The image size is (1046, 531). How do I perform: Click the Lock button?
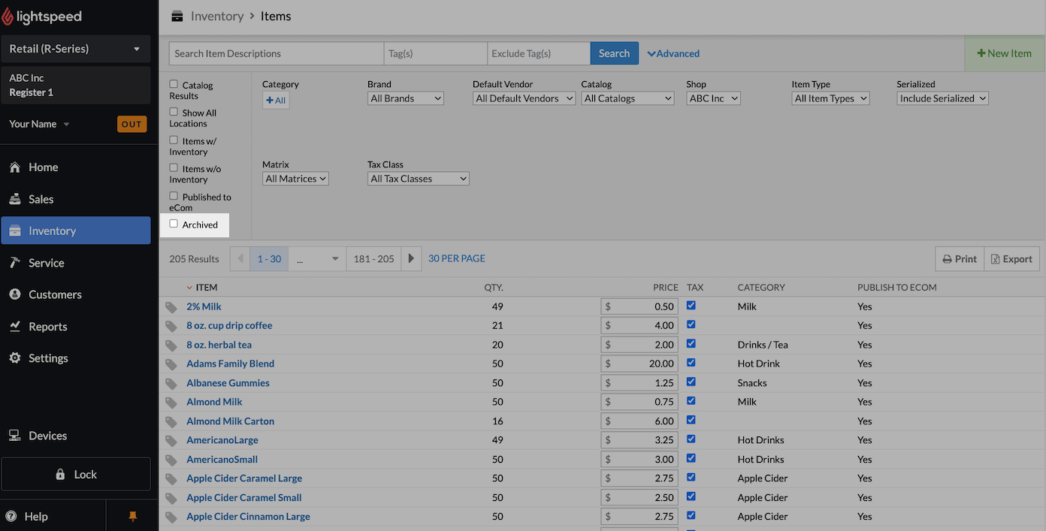76,475
